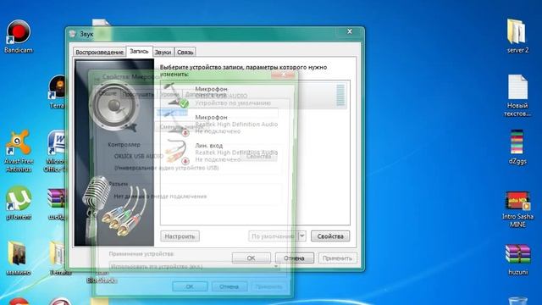Select the Realtek High Definition Audio microphone
This screenshot has height=305, width=542.
253,124
